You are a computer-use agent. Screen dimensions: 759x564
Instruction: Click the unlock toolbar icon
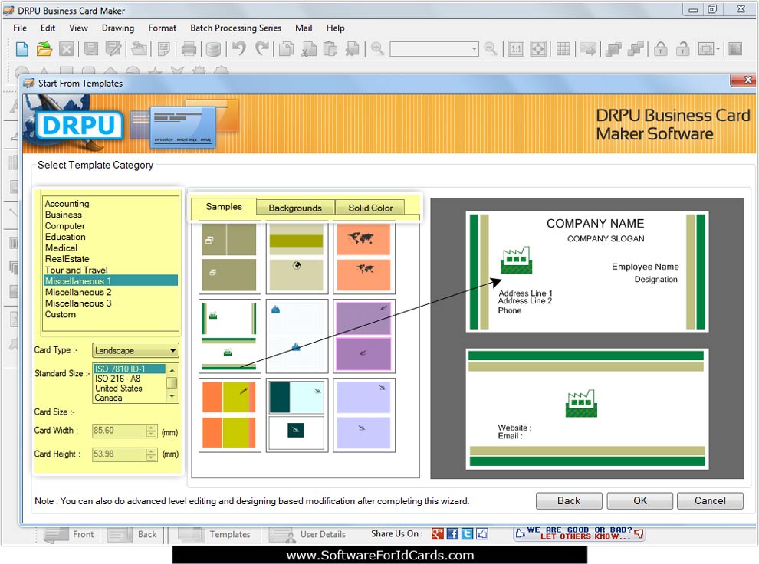(682, 48)
